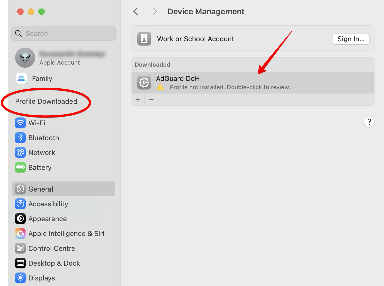Open help with the question mark button
Screen dimensions: 384x286
(369, 122)
